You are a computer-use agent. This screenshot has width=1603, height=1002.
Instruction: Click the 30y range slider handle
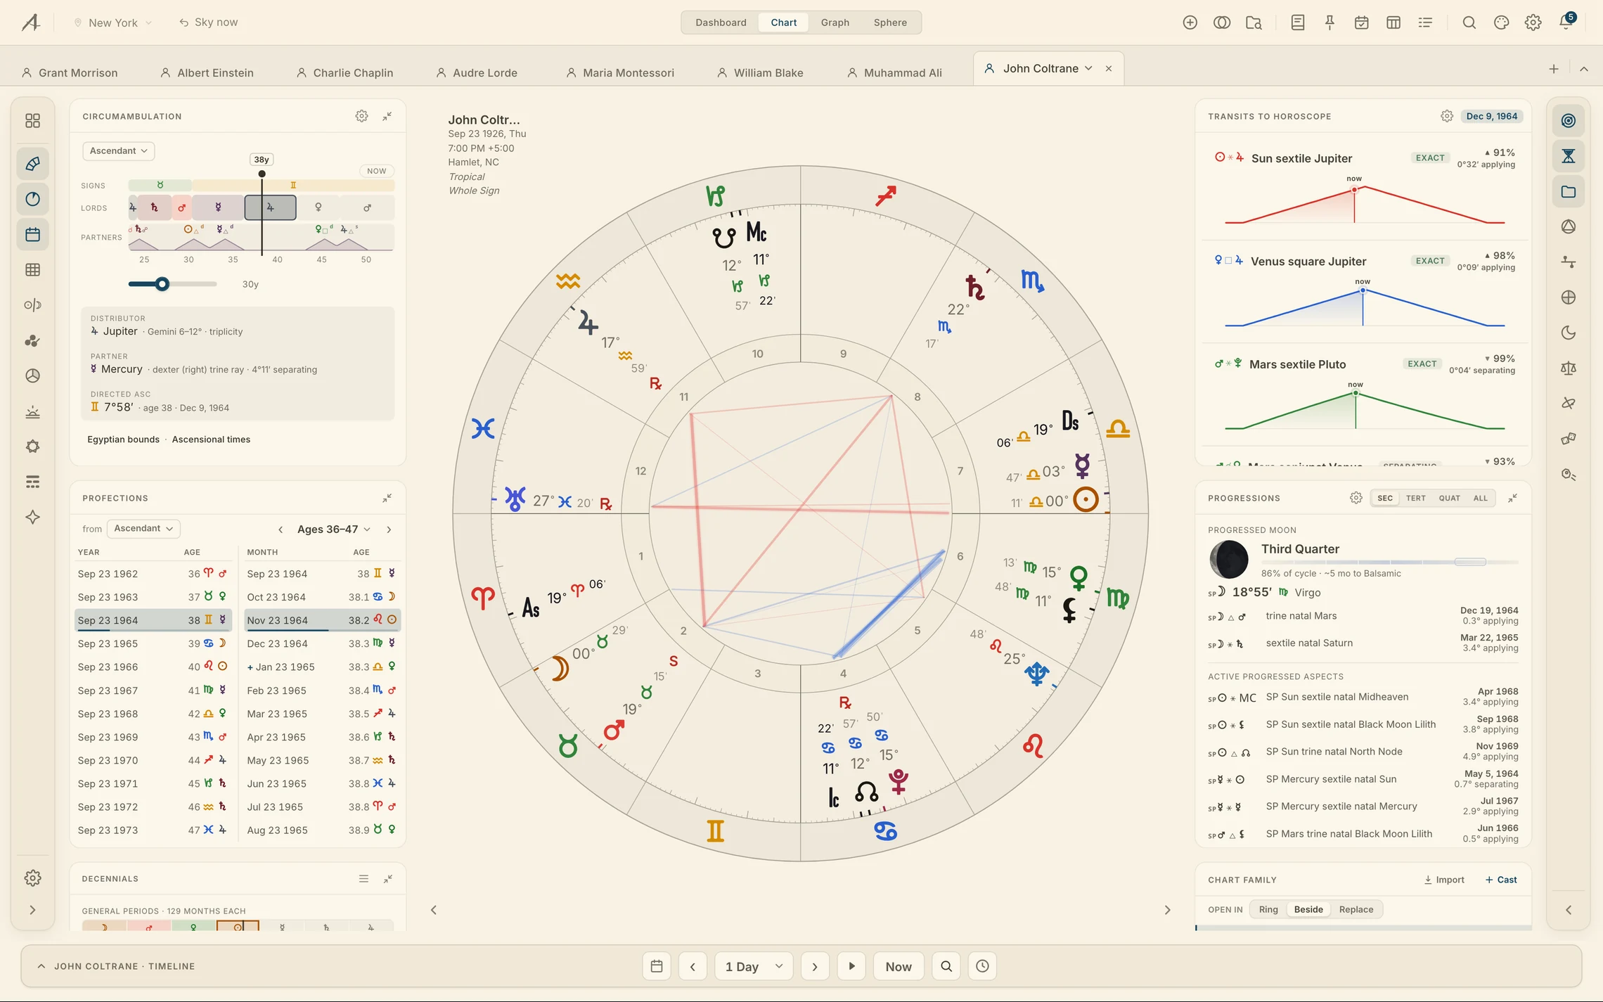(x=162, y=284)
